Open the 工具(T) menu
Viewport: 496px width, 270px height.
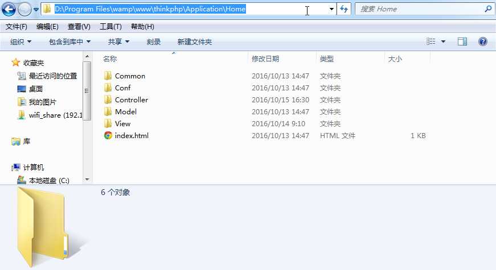(110, 27)
